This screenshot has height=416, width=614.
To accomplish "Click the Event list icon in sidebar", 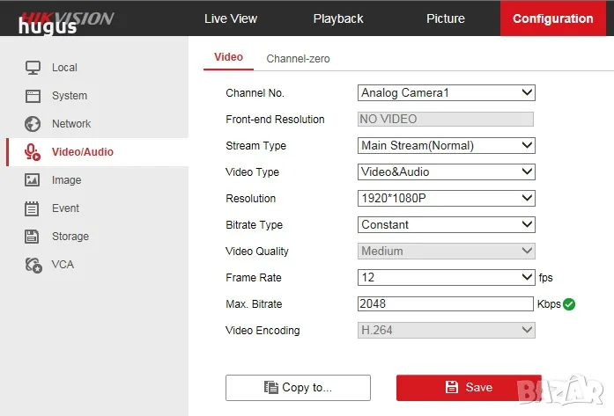I will [33, 208].
